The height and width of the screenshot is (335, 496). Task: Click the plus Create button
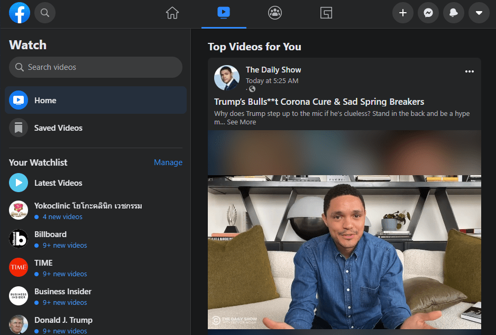click(x=403, y=13)
